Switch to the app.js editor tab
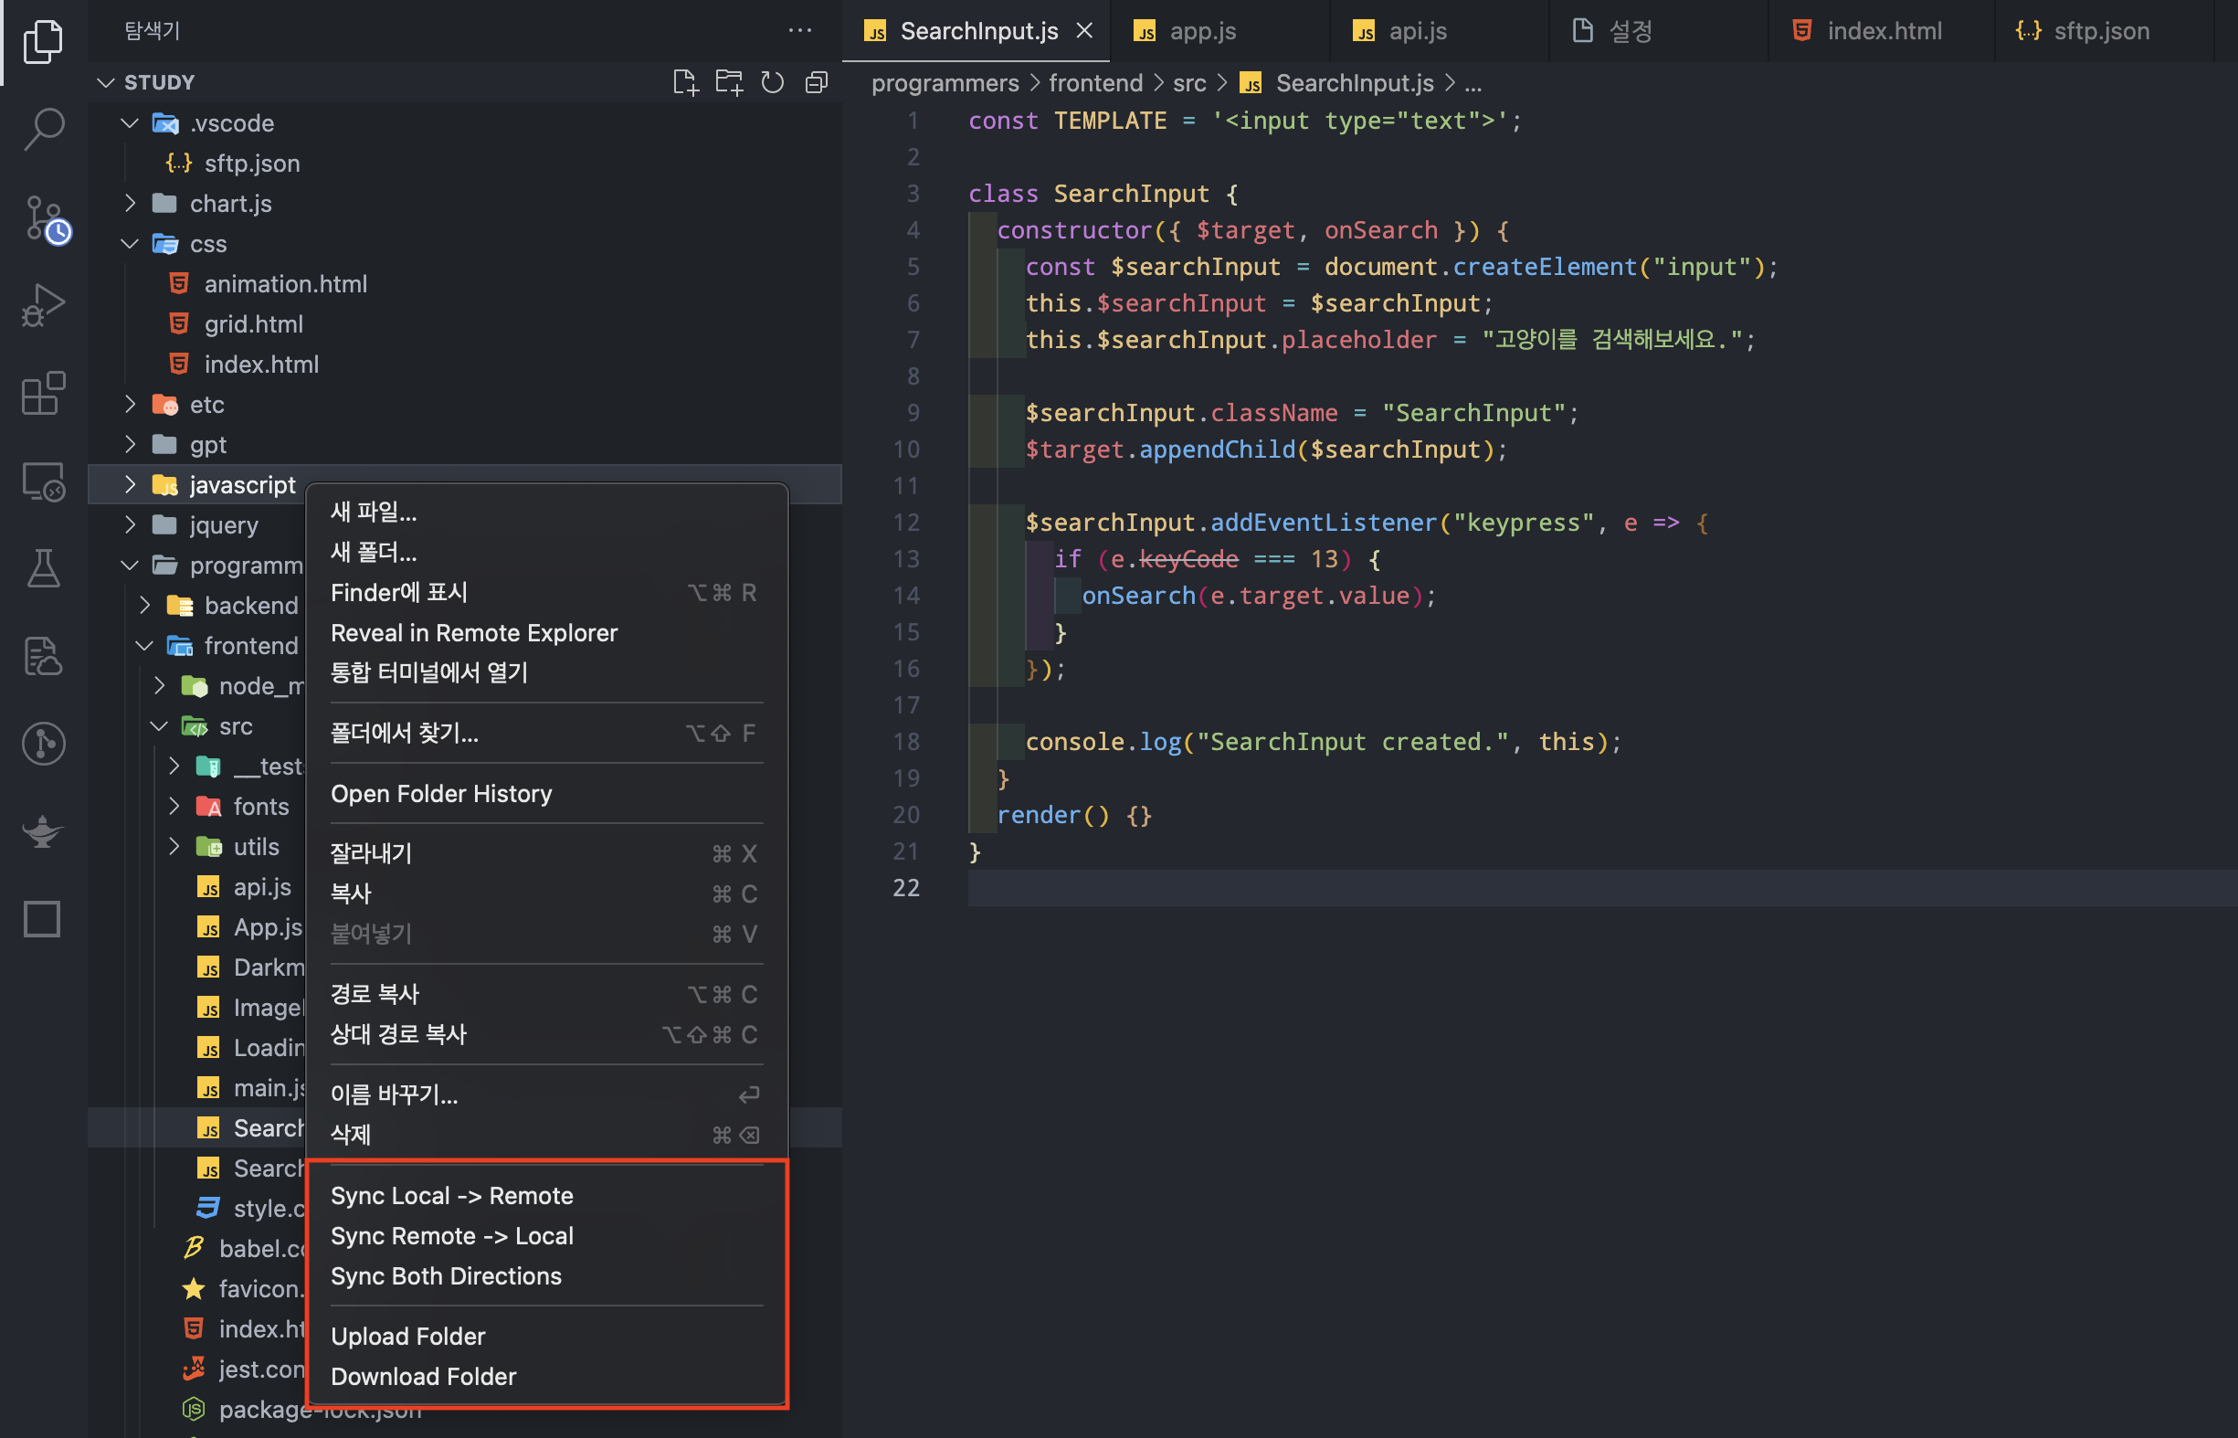This screenshot has height=1438, width=2238. click(1201, 31)
